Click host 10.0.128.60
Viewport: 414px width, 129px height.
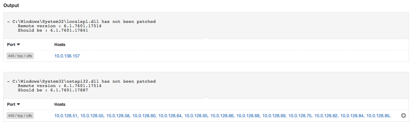point(145,116)
